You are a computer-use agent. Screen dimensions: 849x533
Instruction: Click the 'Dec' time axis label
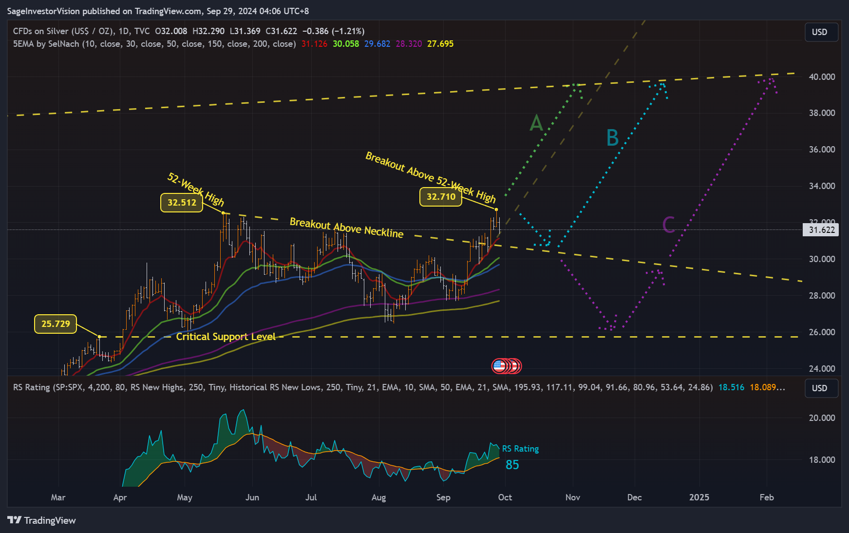(x=634, y=497)
